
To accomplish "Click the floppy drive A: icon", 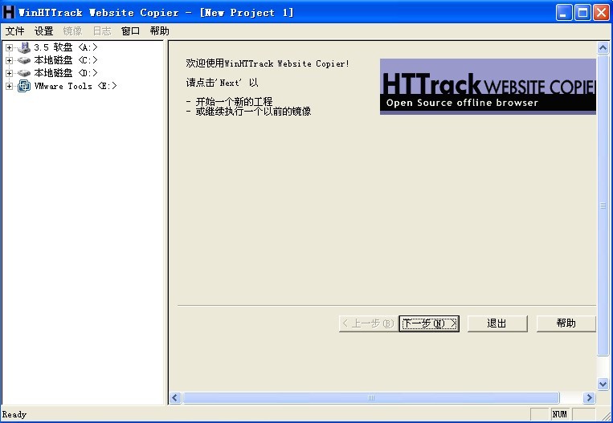I will [x=24, y=47].
